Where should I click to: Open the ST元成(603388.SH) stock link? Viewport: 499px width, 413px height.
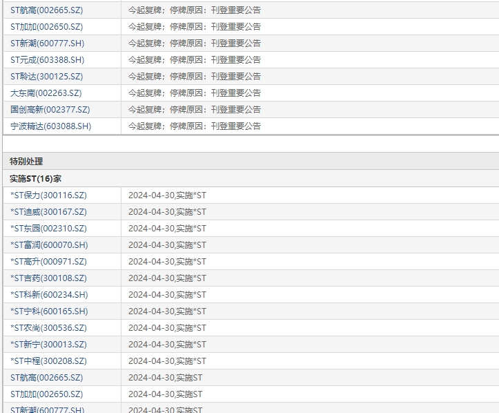[x=48, y=60]
